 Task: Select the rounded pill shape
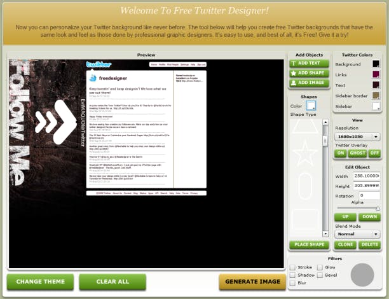[x=305, y=186]
